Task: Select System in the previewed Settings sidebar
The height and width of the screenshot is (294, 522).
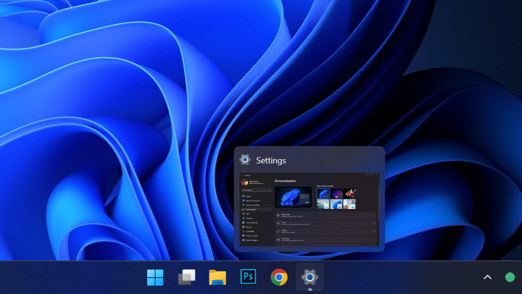Action: click(x=249, y=196)
